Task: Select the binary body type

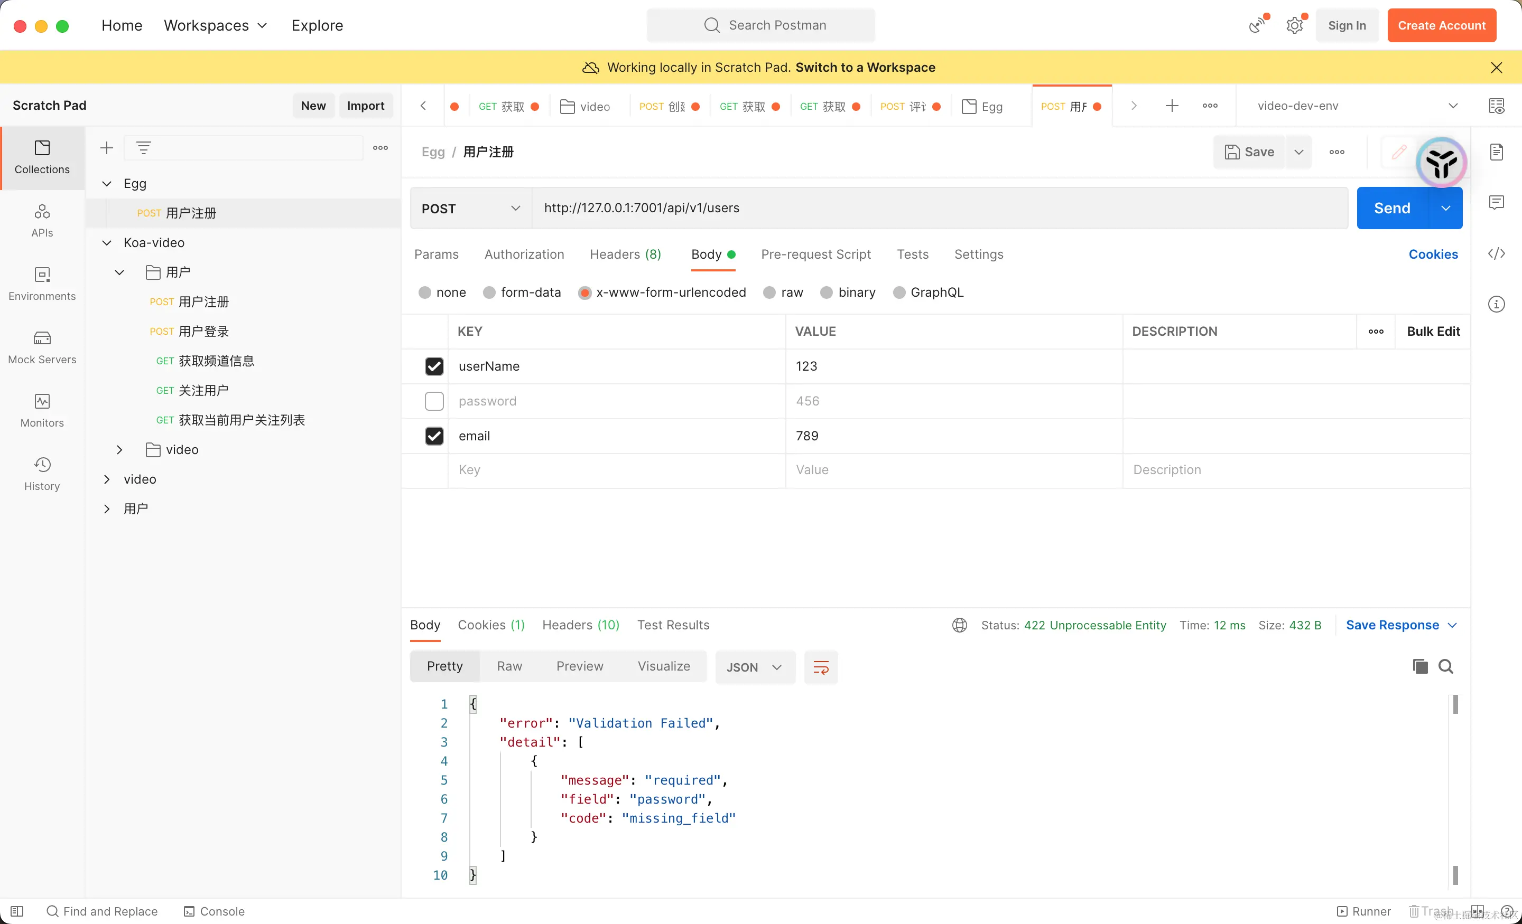Action: pyautogui.click(x=827, y=293)
